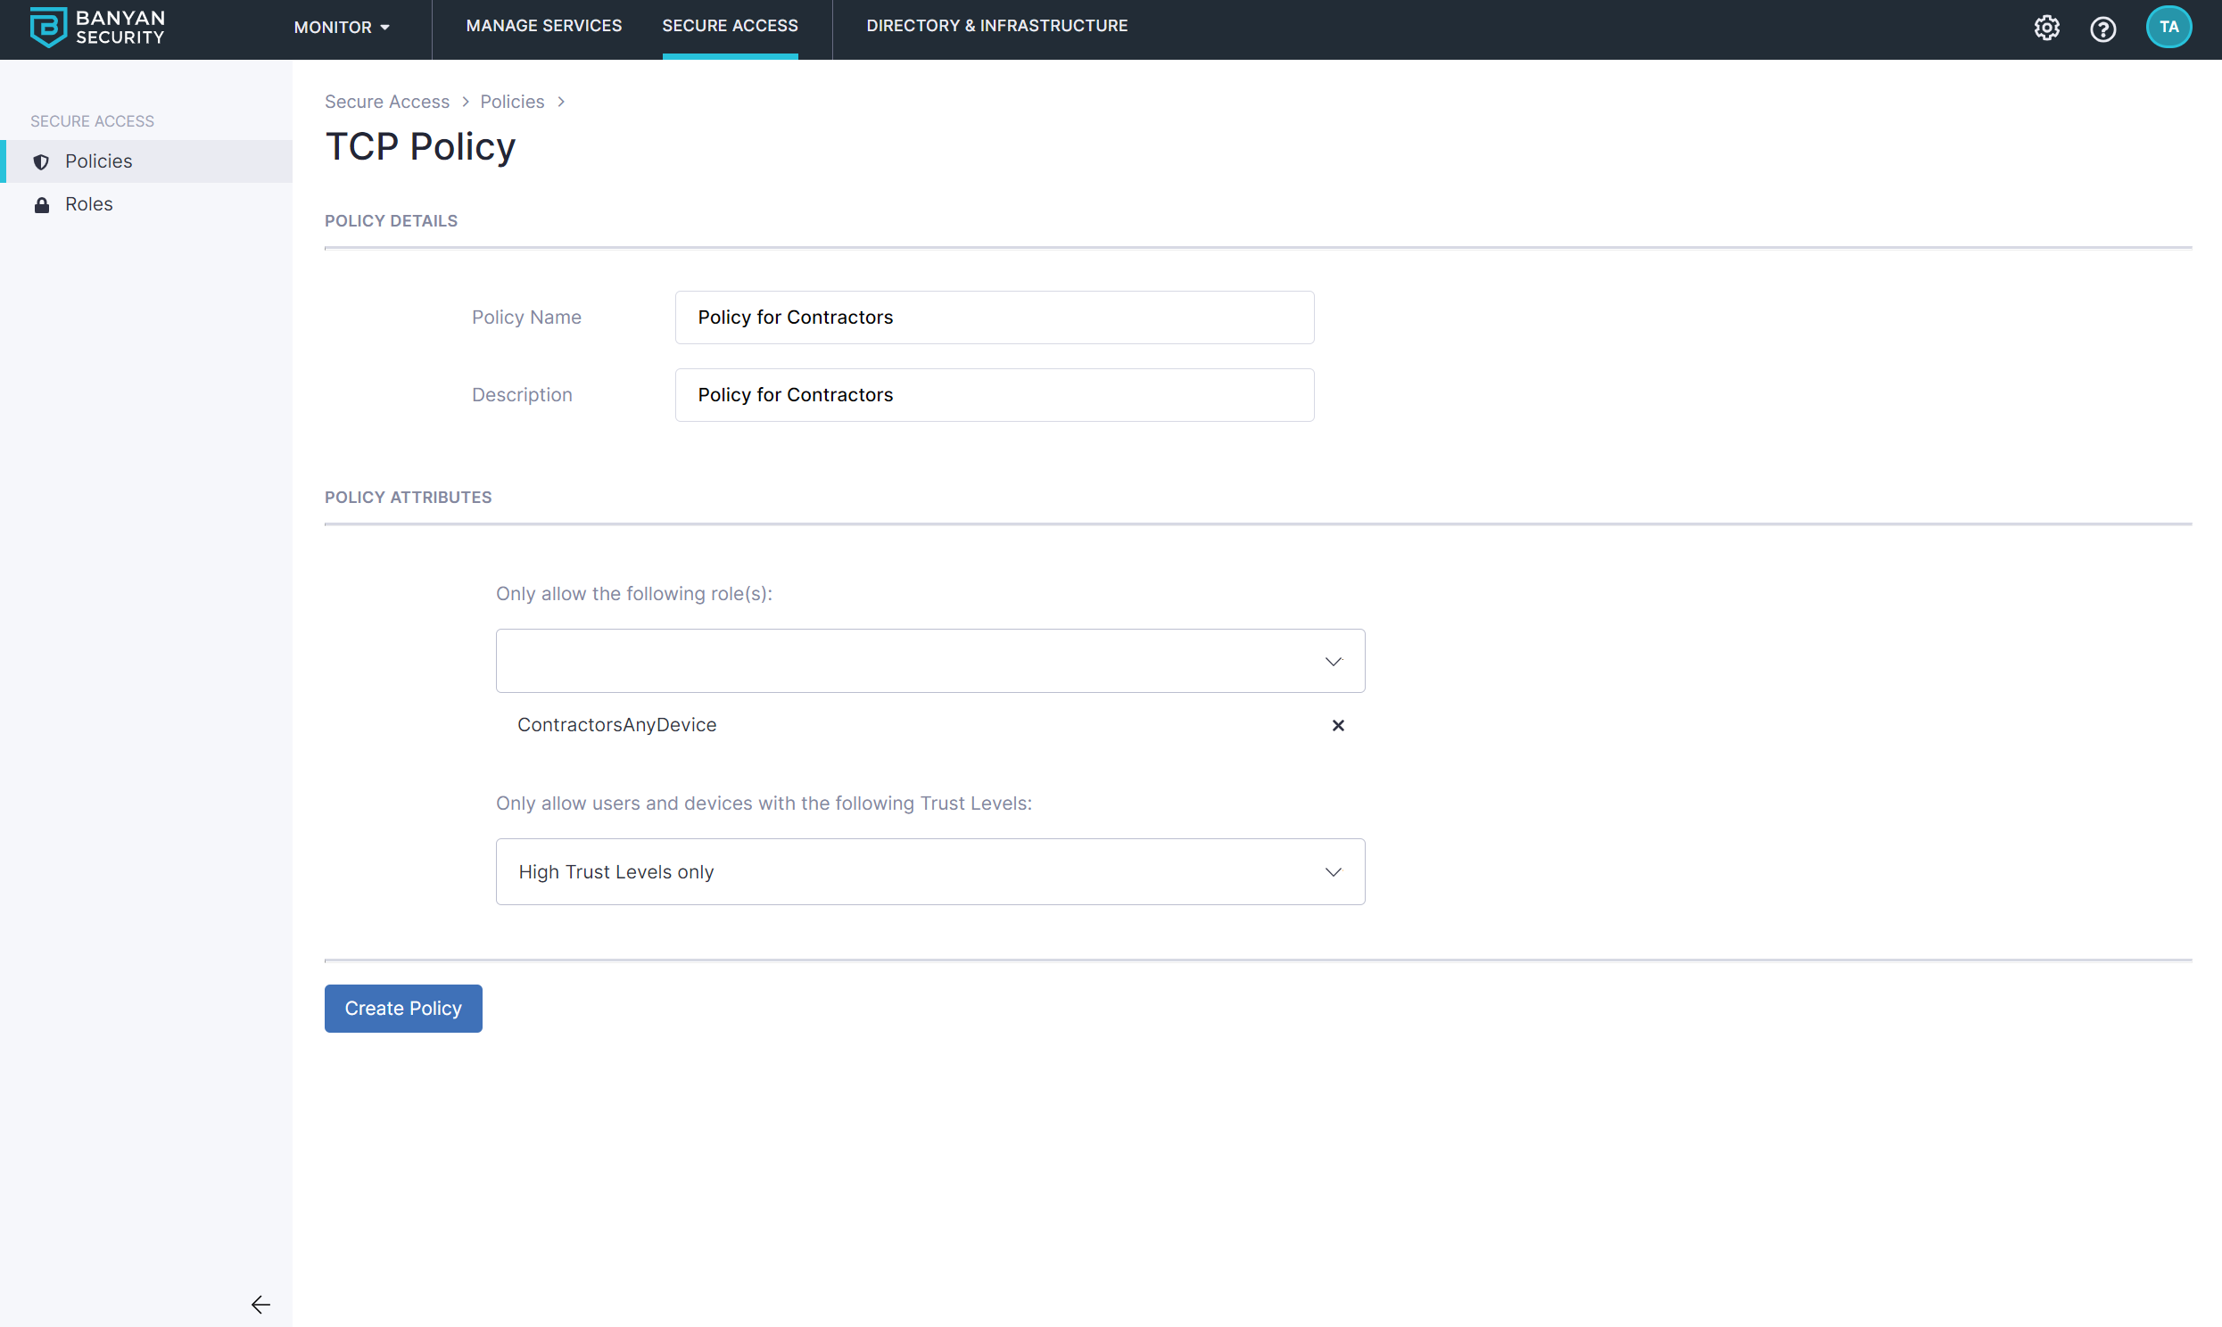Screen dimensions: 2222x1327
Task: Open the TA user avatar menu
Action: pos(2168,28)
